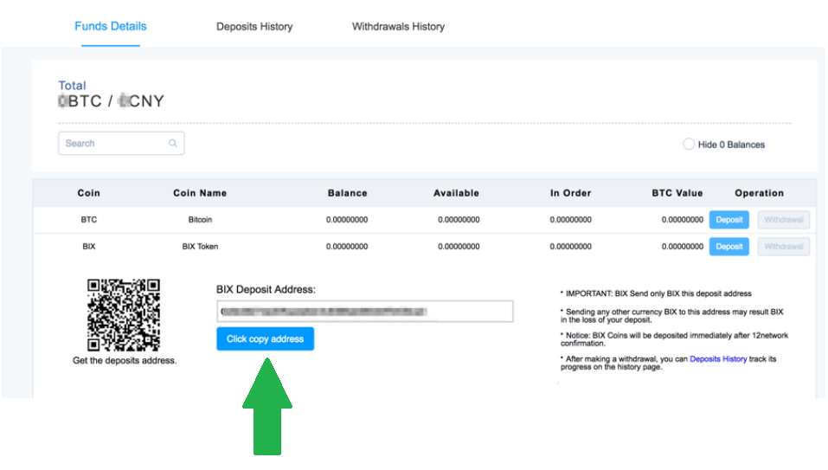Click Bitcoin row Balance value
This screenshot has height=470, width=828.
coord(347,220)
